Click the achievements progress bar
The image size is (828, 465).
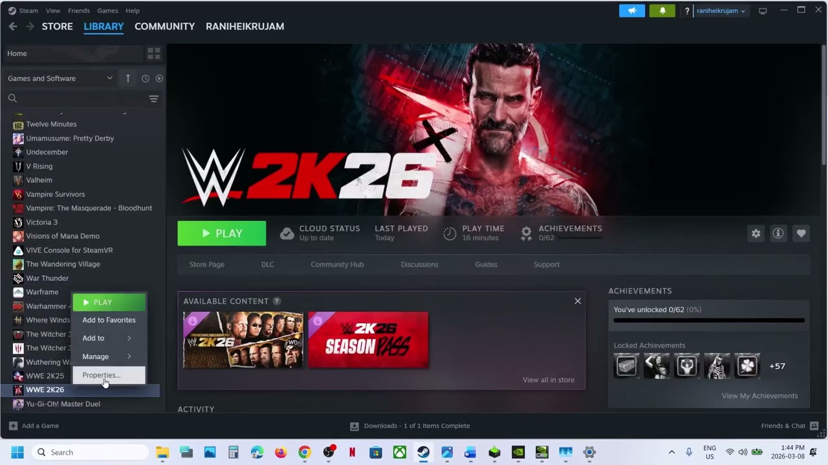point(709,320)
